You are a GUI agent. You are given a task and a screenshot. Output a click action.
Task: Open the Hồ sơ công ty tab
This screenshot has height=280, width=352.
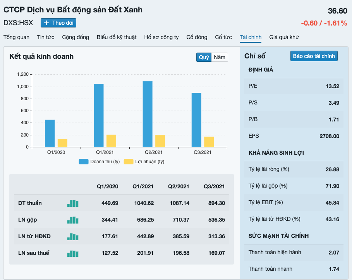point(161,37)
